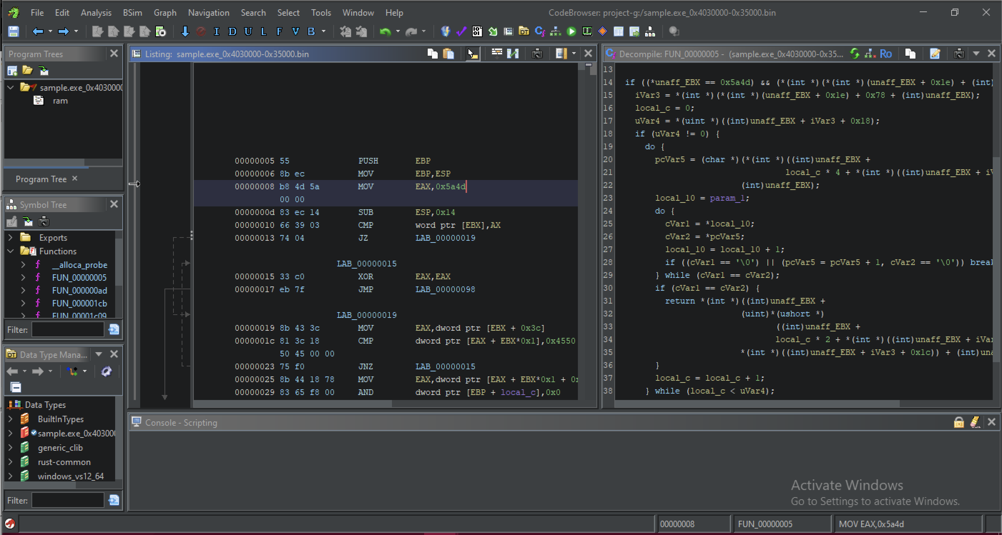
Task: Click the Data Type Manager filter field
Action: 68,500
